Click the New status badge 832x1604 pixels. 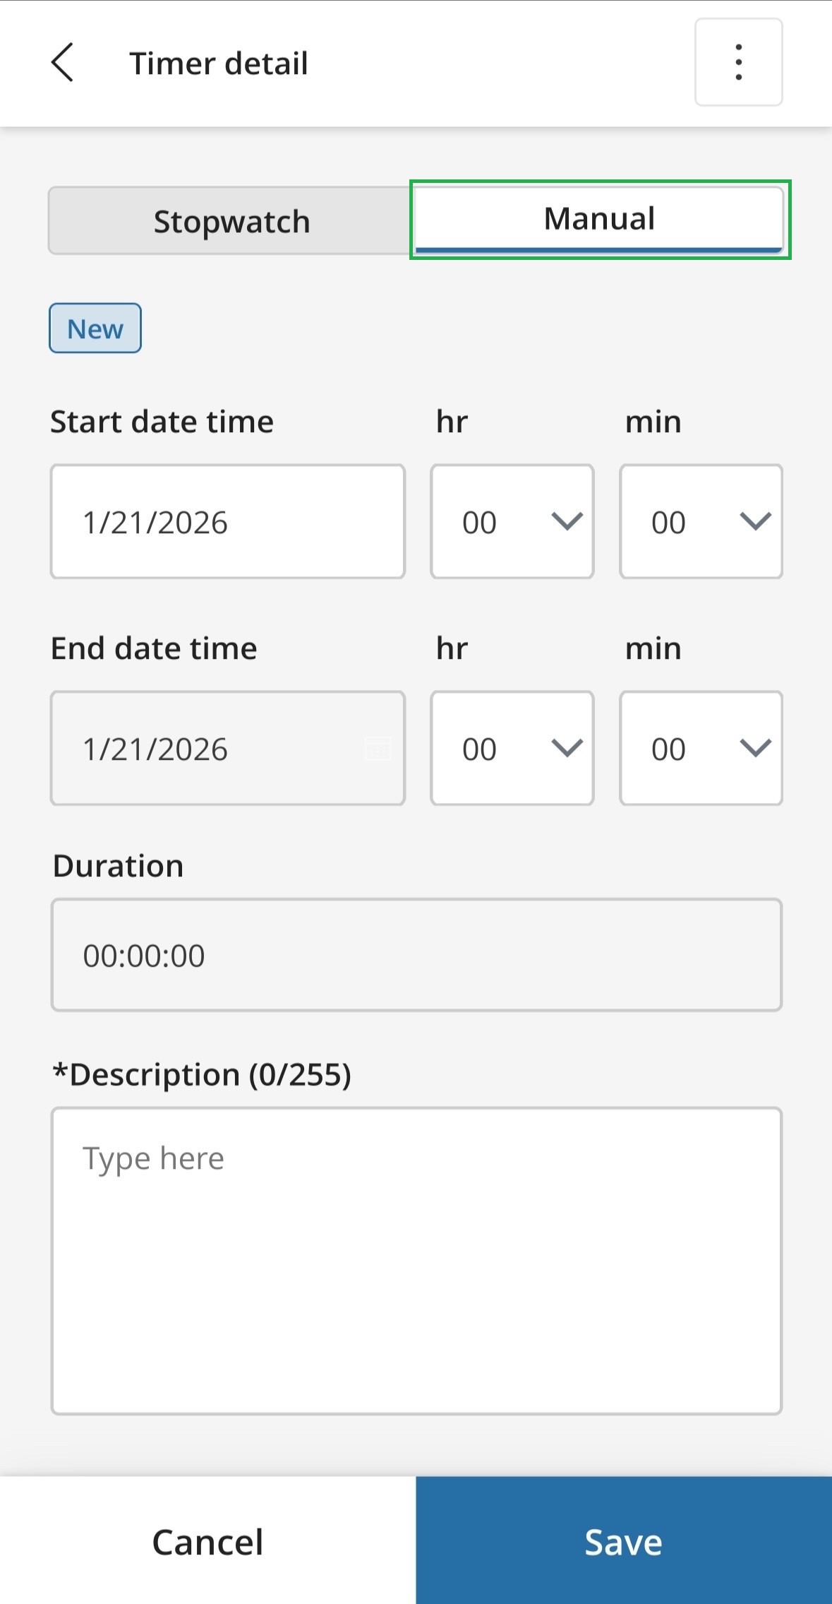pos(95,328)
